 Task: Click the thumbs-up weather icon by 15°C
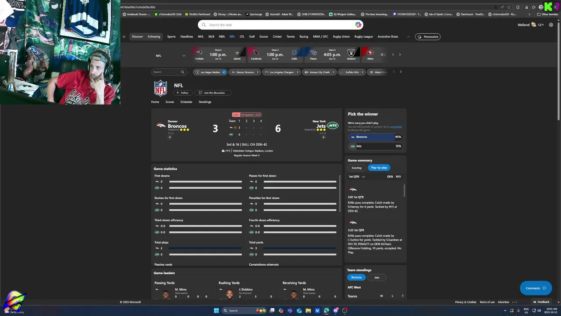(x=223, y=151)
